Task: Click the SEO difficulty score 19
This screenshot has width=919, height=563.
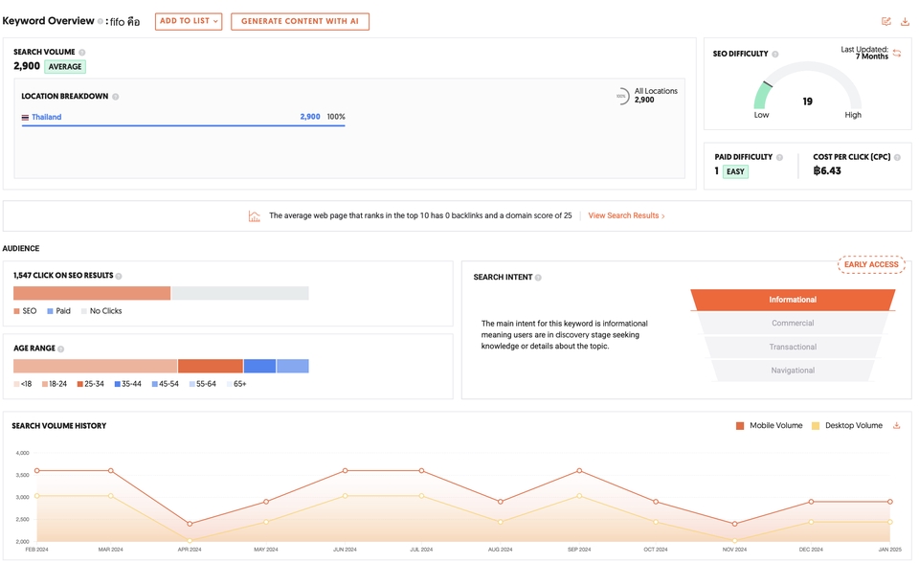Action: [808, 102]
